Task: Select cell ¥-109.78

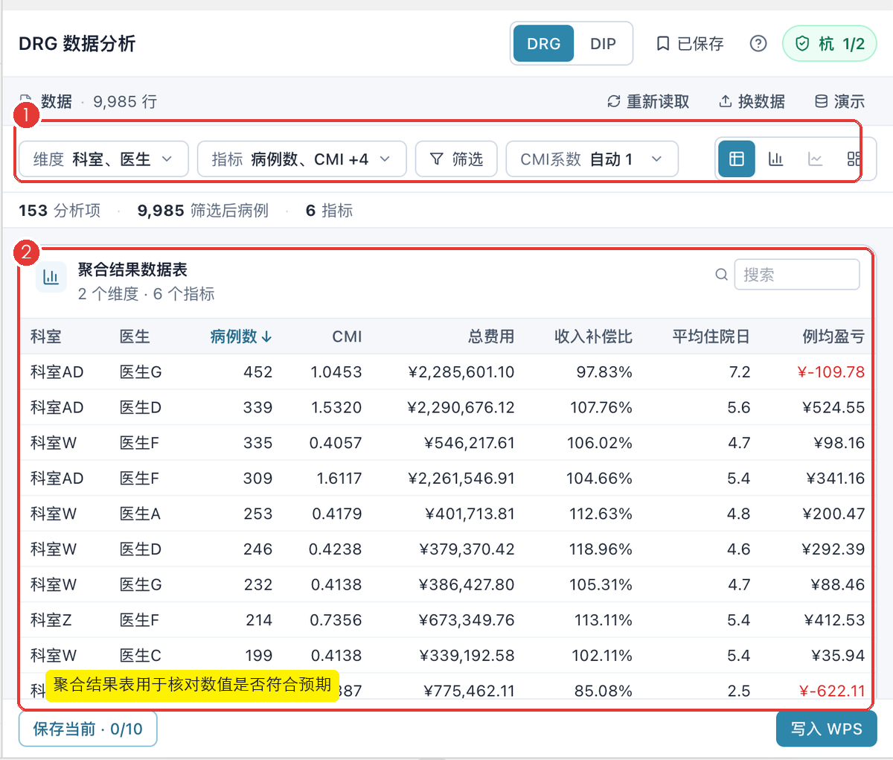Action: 831,371
